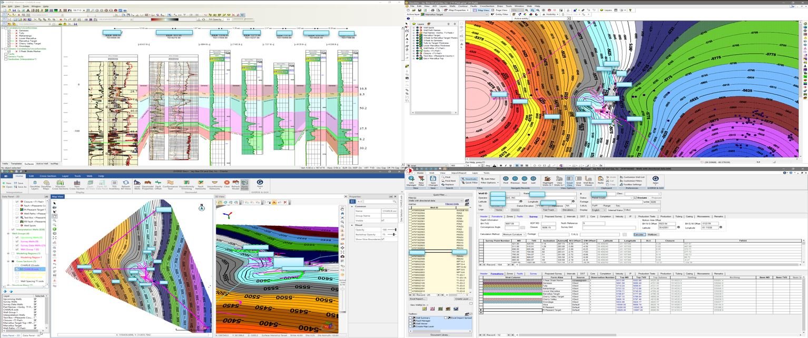Viewport: 808px width, 338px height.
Task: Open Well Bore Viewer in WellBase
Action: 589,181
